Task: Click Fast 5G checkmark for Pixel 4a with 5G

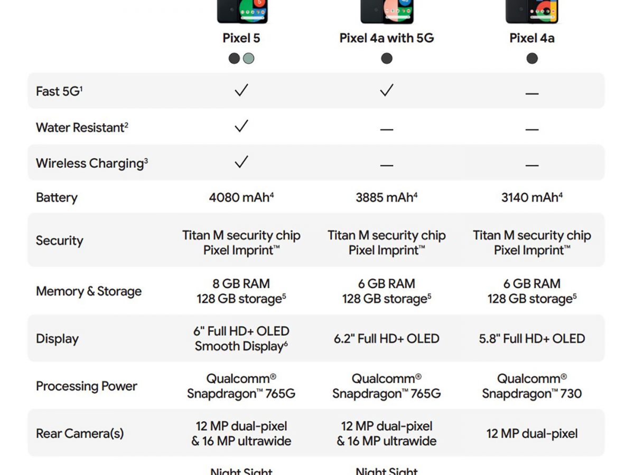Action: click(387, 91)
